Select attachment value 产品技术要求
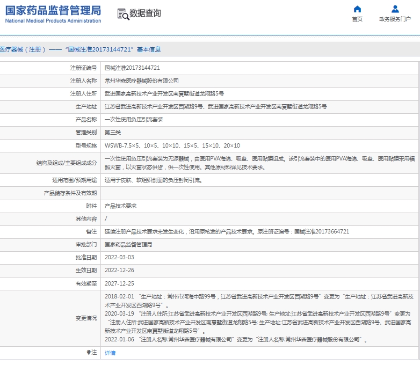The width and height of the screenshot is (420, 365). pyautogui.click(x=120, y=206)
